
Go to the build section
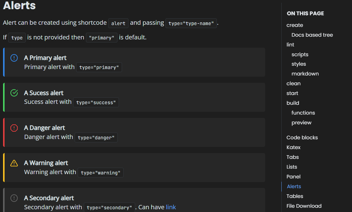point(293,103)
